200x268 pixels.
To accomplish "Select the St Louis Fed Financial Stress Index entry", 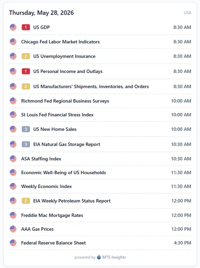I will coord(57,115).
